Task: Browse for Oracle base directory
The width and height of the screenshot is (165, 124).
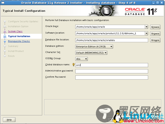Action: [x=155, y=27]
